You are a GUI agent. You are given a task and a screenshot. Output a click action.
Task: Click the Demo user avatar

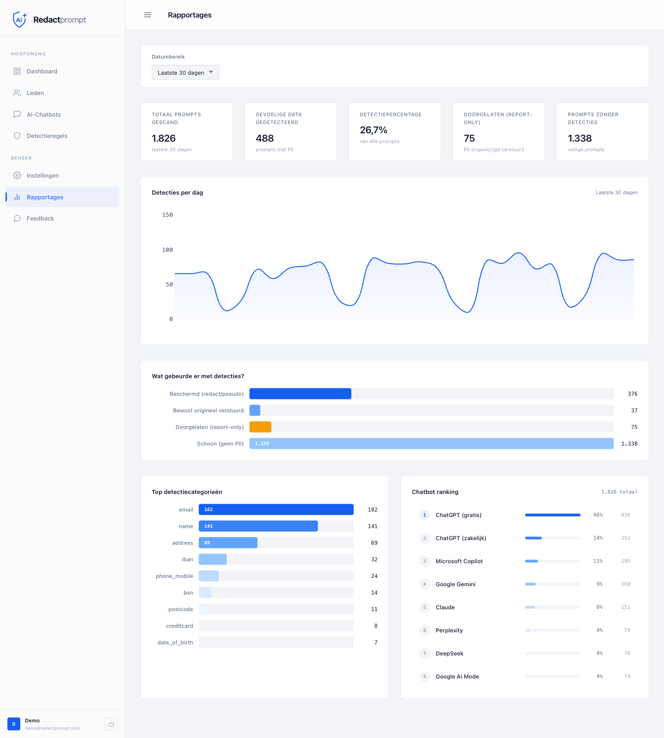14,724
